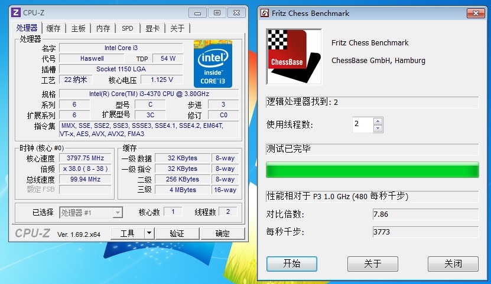The width and height of the screenshot is (491, 284).
Task: Click the 扩展型号 value 3C
Action: click(150, 115)
